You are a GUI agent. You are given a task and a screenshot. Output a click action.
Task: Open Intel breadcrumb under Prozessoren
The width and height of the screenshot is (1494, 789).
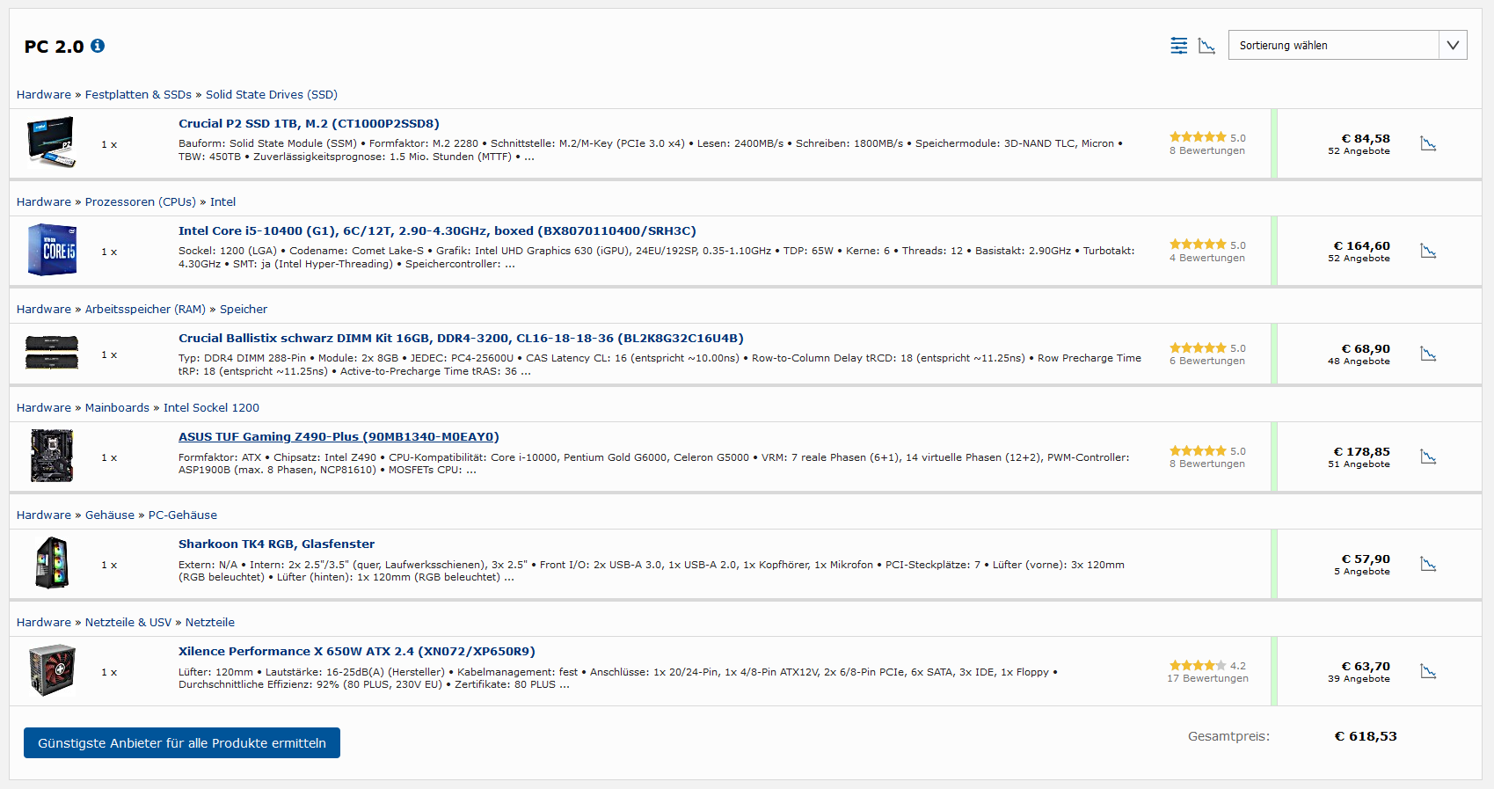222,202
